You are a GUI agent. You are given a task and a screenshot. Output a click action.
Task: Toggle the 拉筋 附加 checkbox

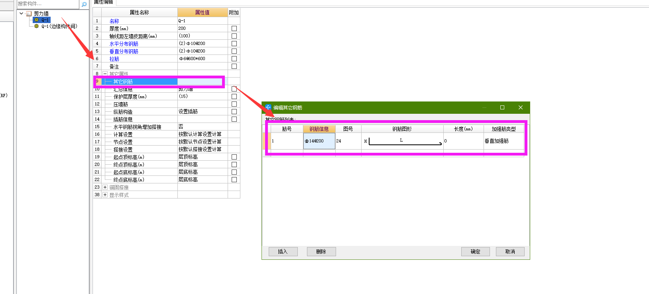pyautogui.click(x=234, y=59)
